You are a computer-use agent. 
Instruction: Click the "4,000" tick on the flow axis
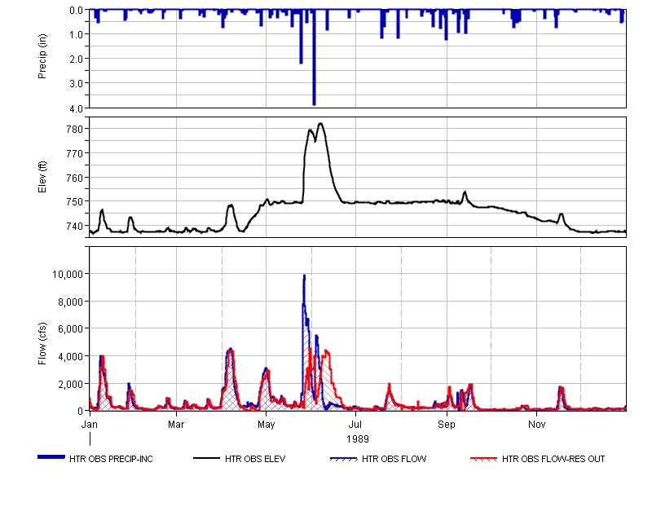[x=71, y=356]
